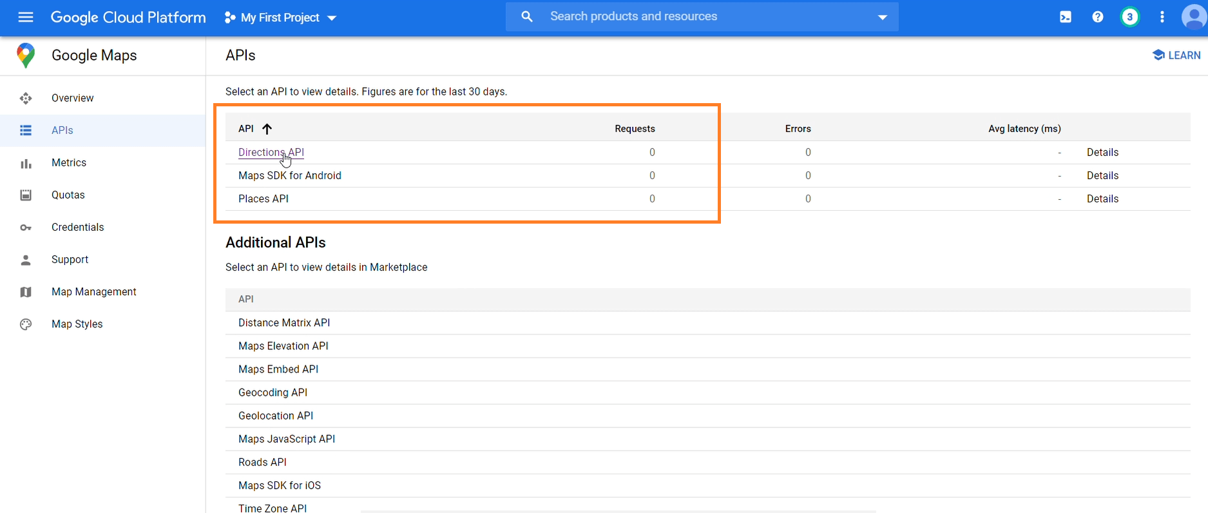Click the LEARN button

click(1176, 55)
